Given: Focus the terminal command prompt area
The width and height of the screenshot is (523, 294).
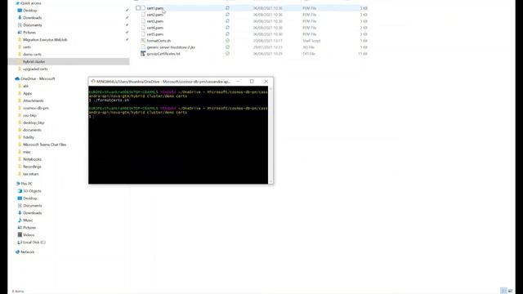Looking at the screenshot, I should click(178, 135).
